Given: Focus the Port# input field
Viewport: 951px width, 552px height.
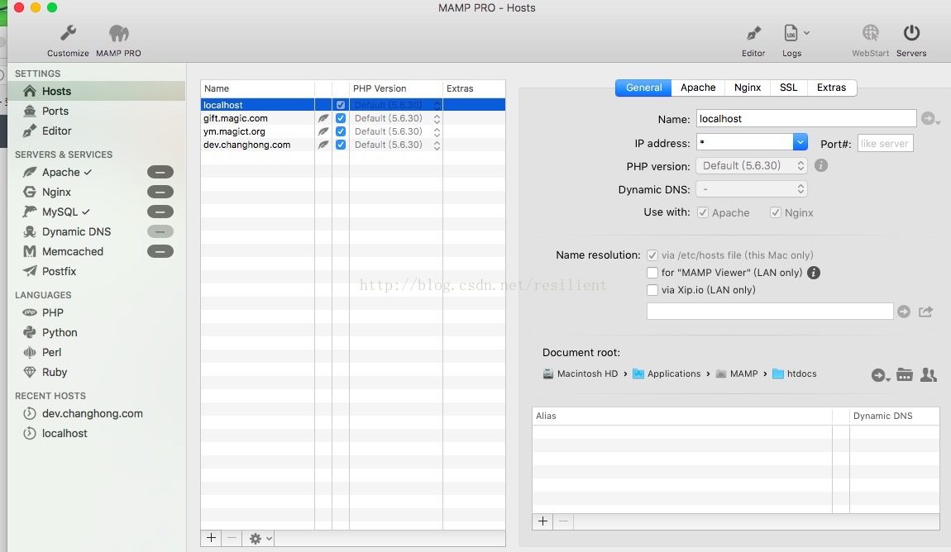Looking at the screenshot, I should pyautogui.click(x=885, y=144).
